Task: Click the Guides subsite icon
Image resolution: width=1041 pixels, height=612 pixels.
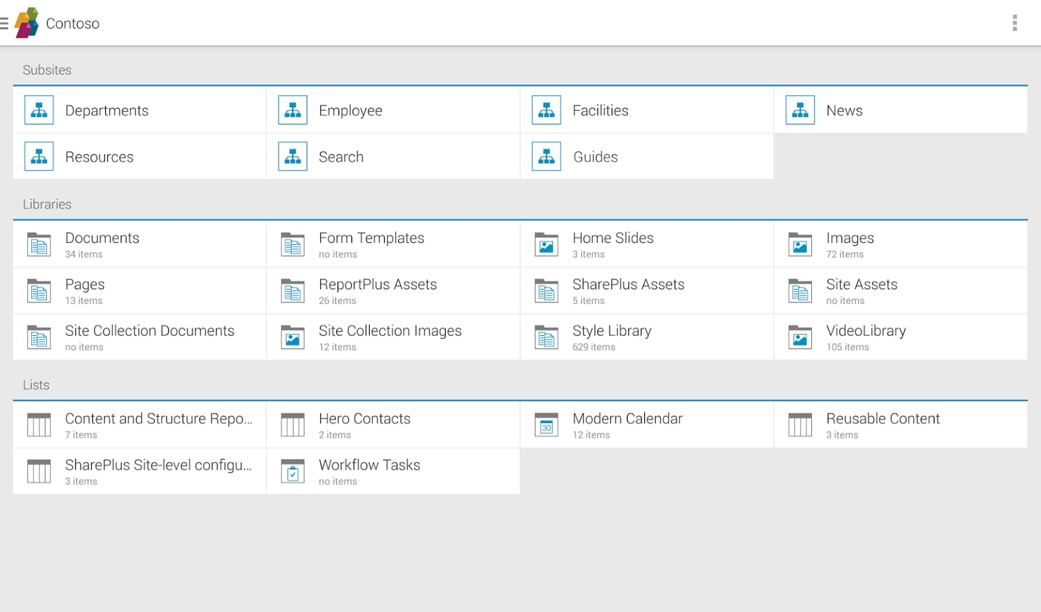Action: tap(546, 156)
